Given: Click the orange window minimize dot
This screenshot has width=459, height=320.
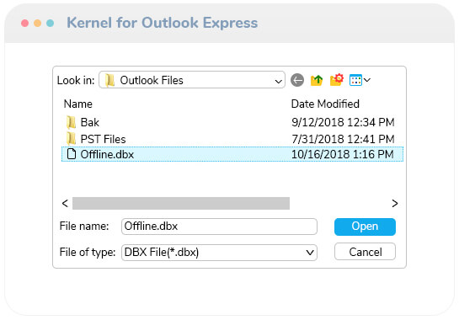Looking at the screenshot, I should pos(37,23).
